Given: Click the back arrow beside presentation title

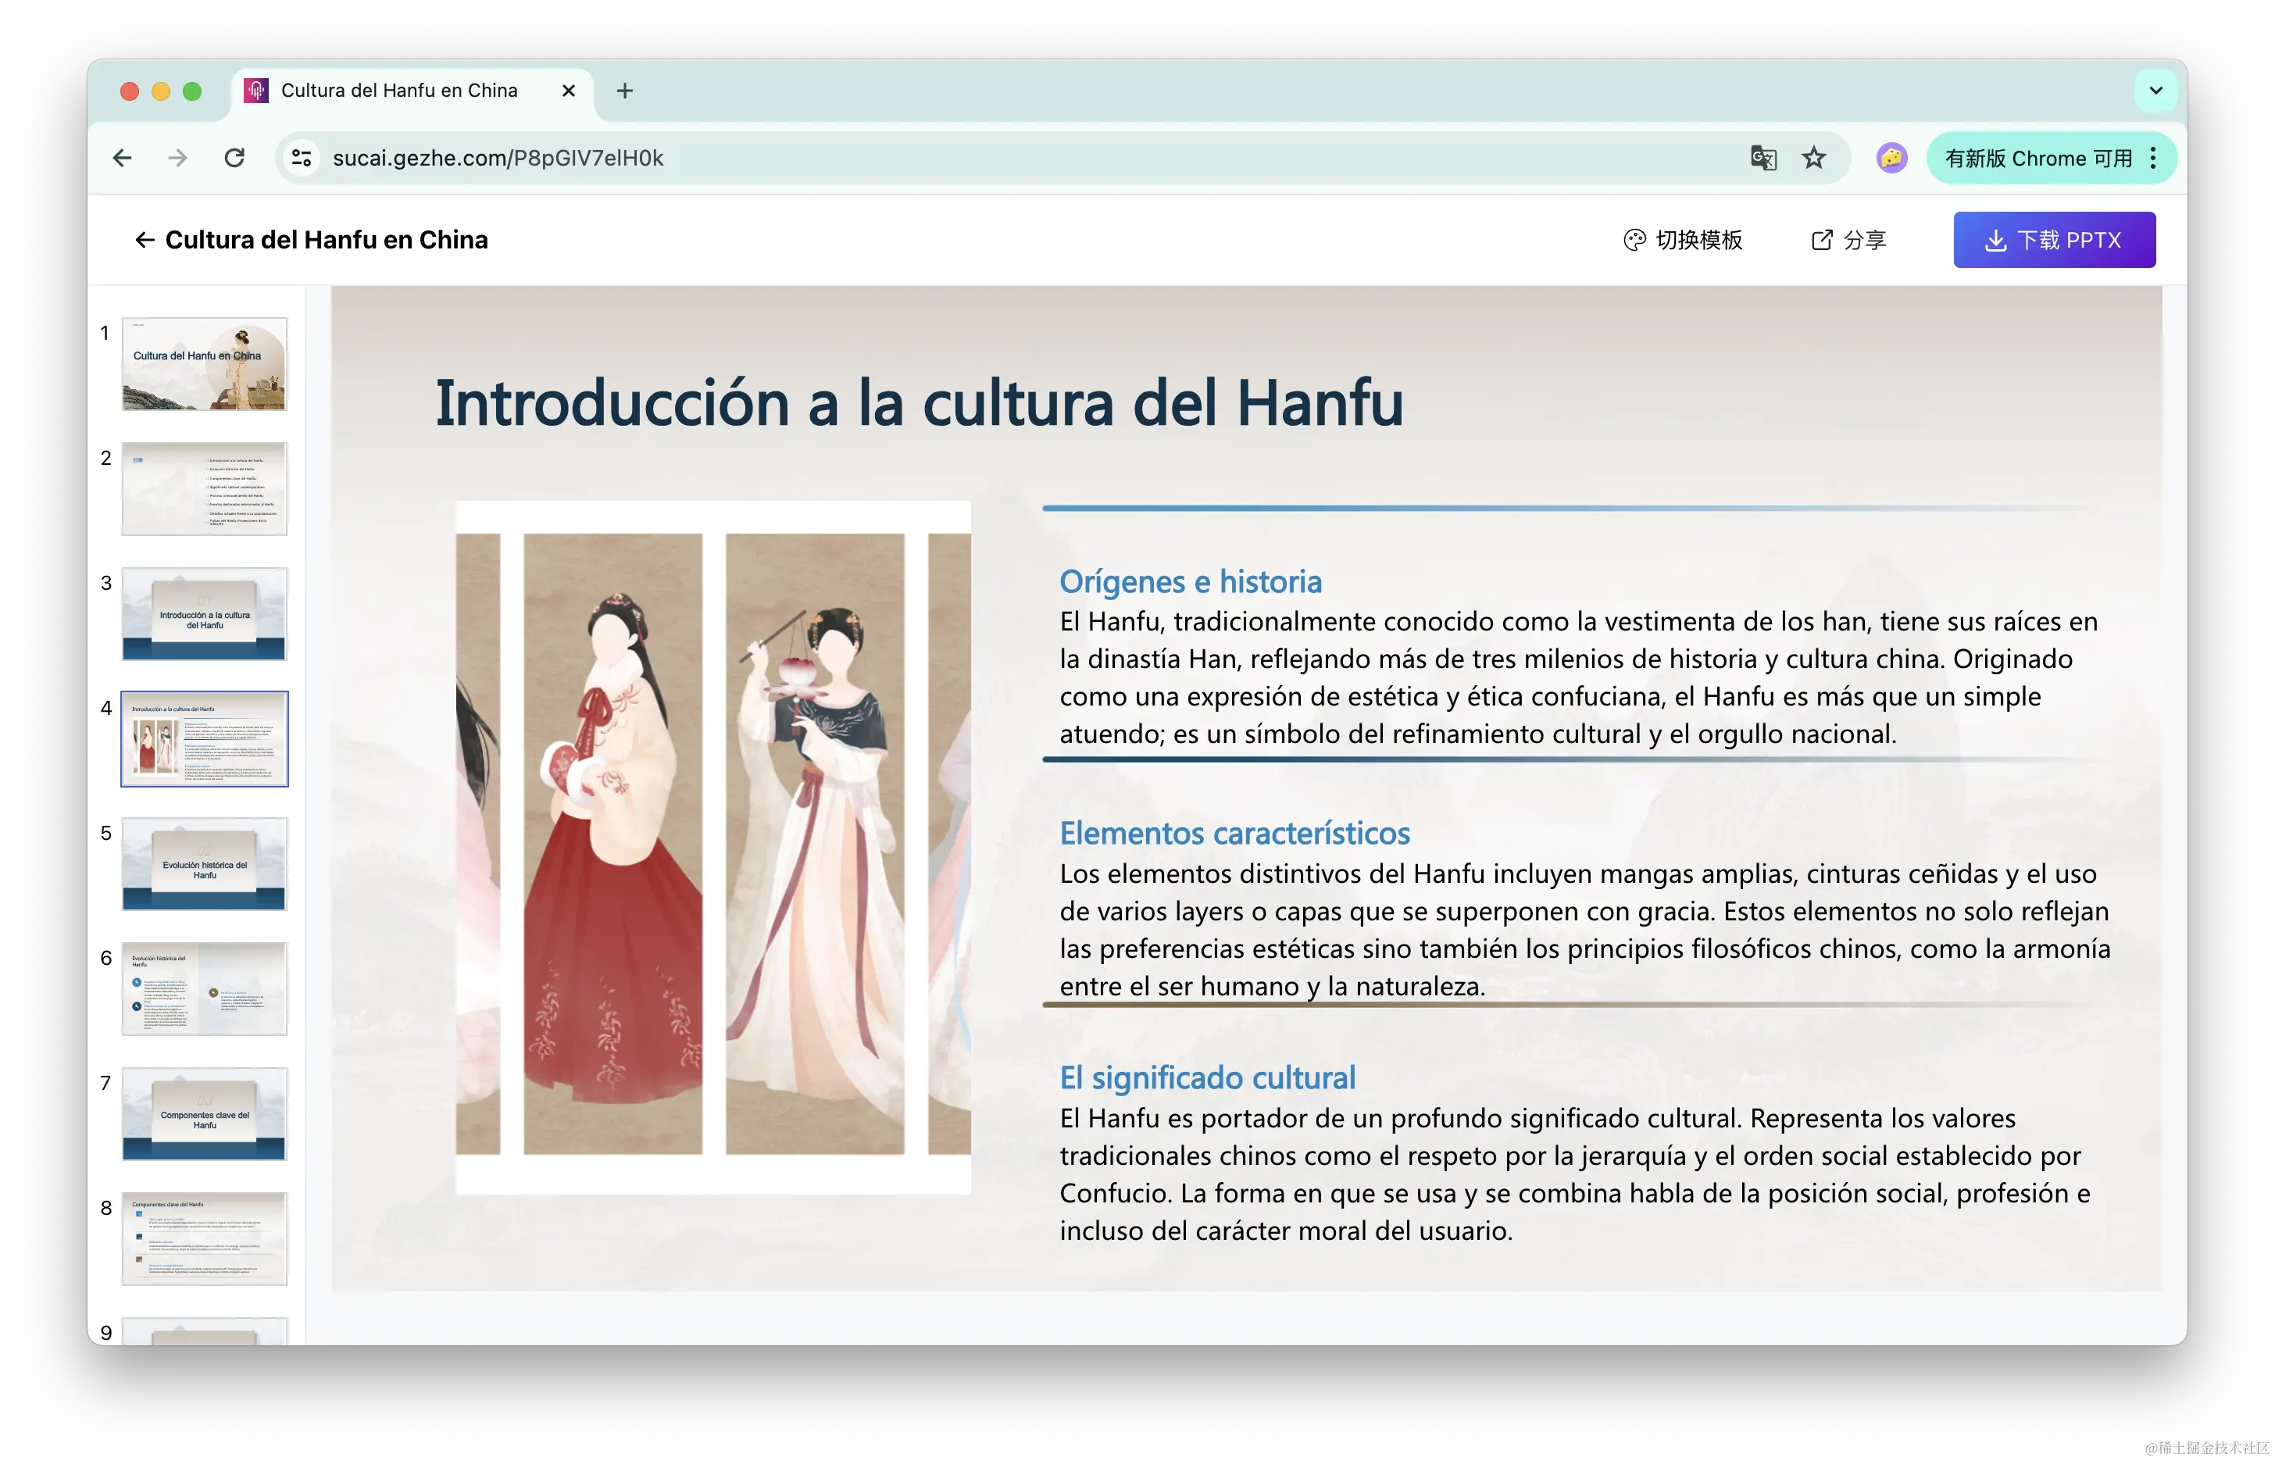Looking at the screenshot, I should coord(145,240).
